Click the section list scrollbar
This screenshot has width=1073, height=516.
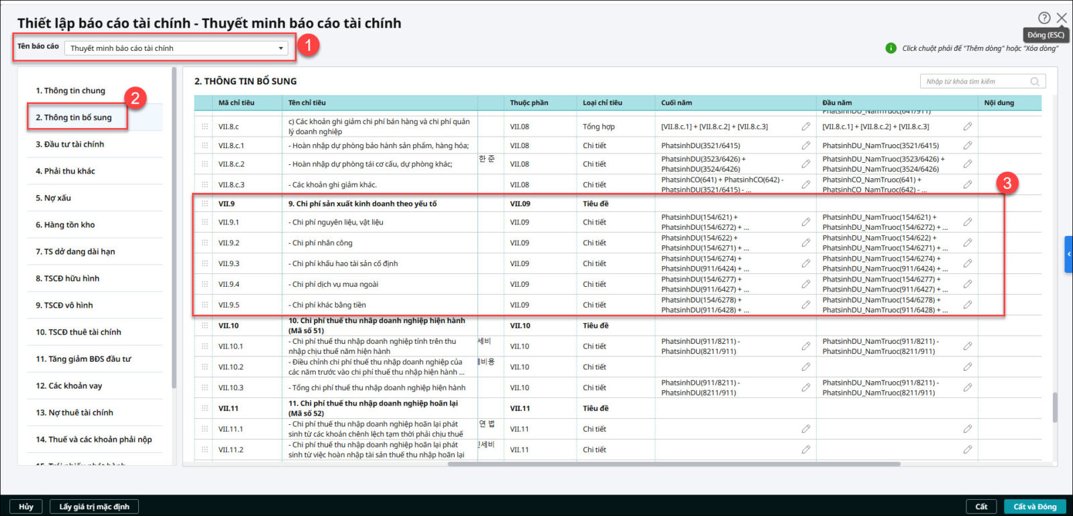pos(174,228)
